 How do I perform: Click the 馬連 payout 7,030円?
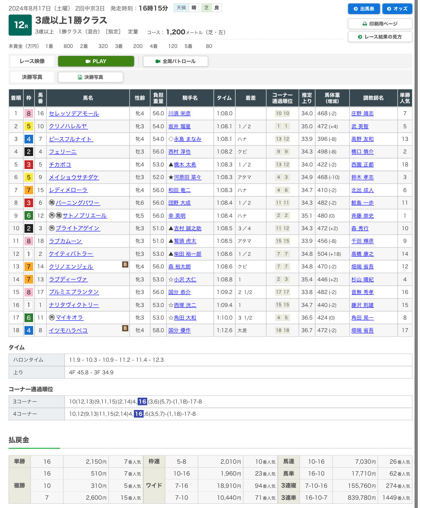click(365, 462)
